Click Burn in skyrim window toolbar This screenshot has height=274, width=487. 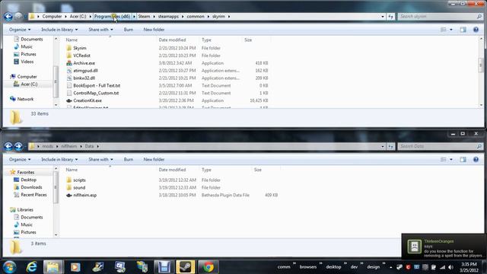pyautogui.click(x=129, y=30)
